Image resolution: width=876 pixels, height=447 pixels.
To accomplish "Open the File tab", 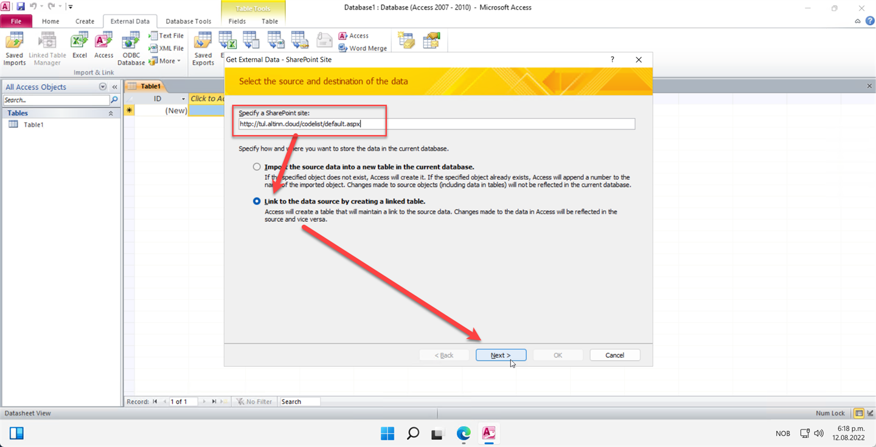I will click(16, 21).
